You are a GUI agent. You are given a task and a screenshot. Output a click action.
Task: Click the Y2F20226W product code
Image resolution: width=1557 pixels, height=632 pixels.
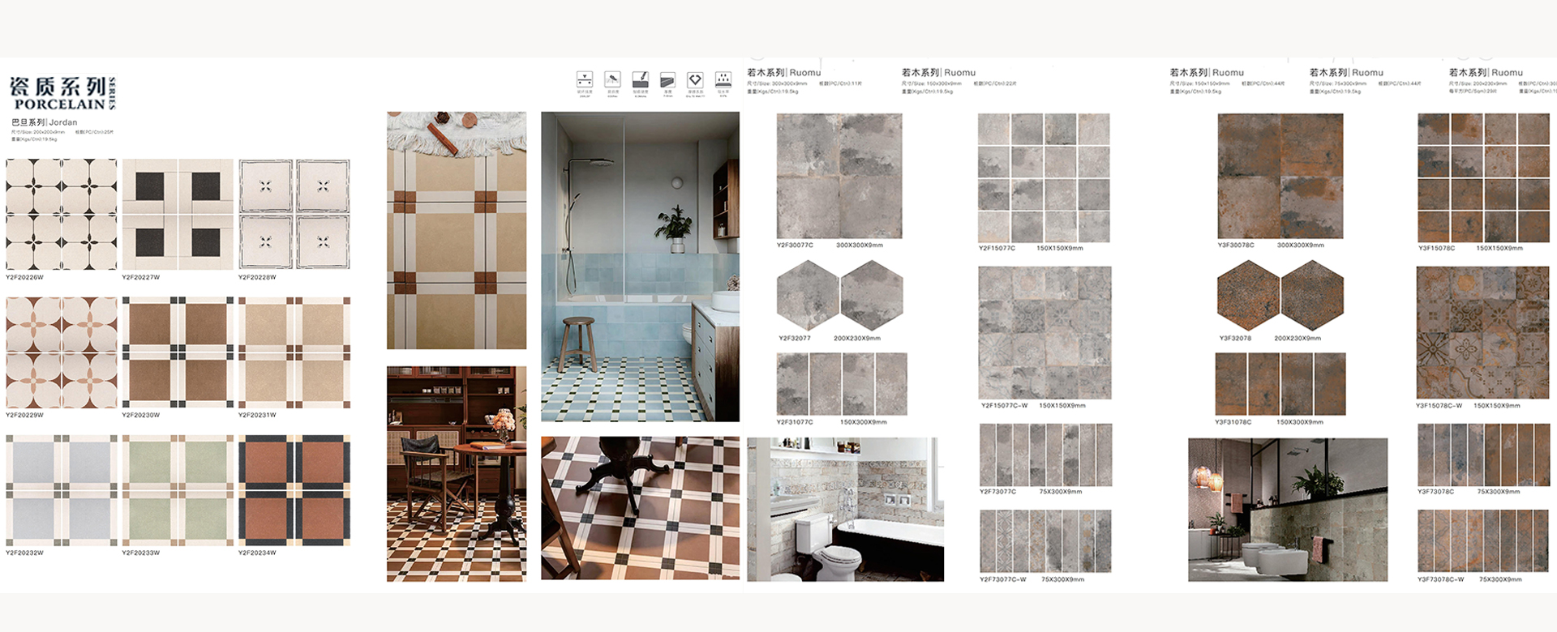click(x=24, y=277)
